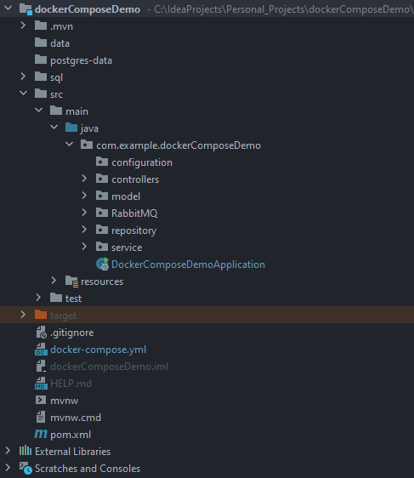Click the resources folder icon
Viewport: 414px width, 478px height.
click(72, 281)
